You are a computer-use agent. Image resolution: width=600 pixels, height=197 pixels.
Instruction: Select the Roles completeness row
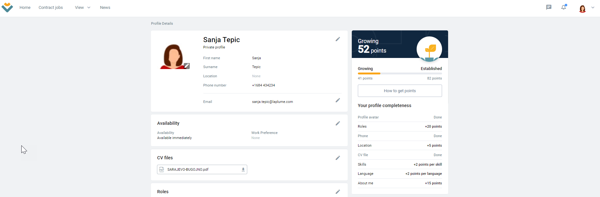pyautogui.click(x=400, y=127)
